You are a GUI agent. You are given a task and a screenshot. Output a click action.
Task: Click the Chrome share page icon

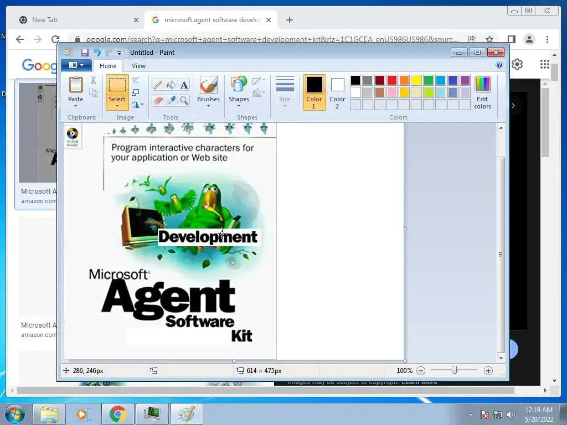click(x=472, y=39)
